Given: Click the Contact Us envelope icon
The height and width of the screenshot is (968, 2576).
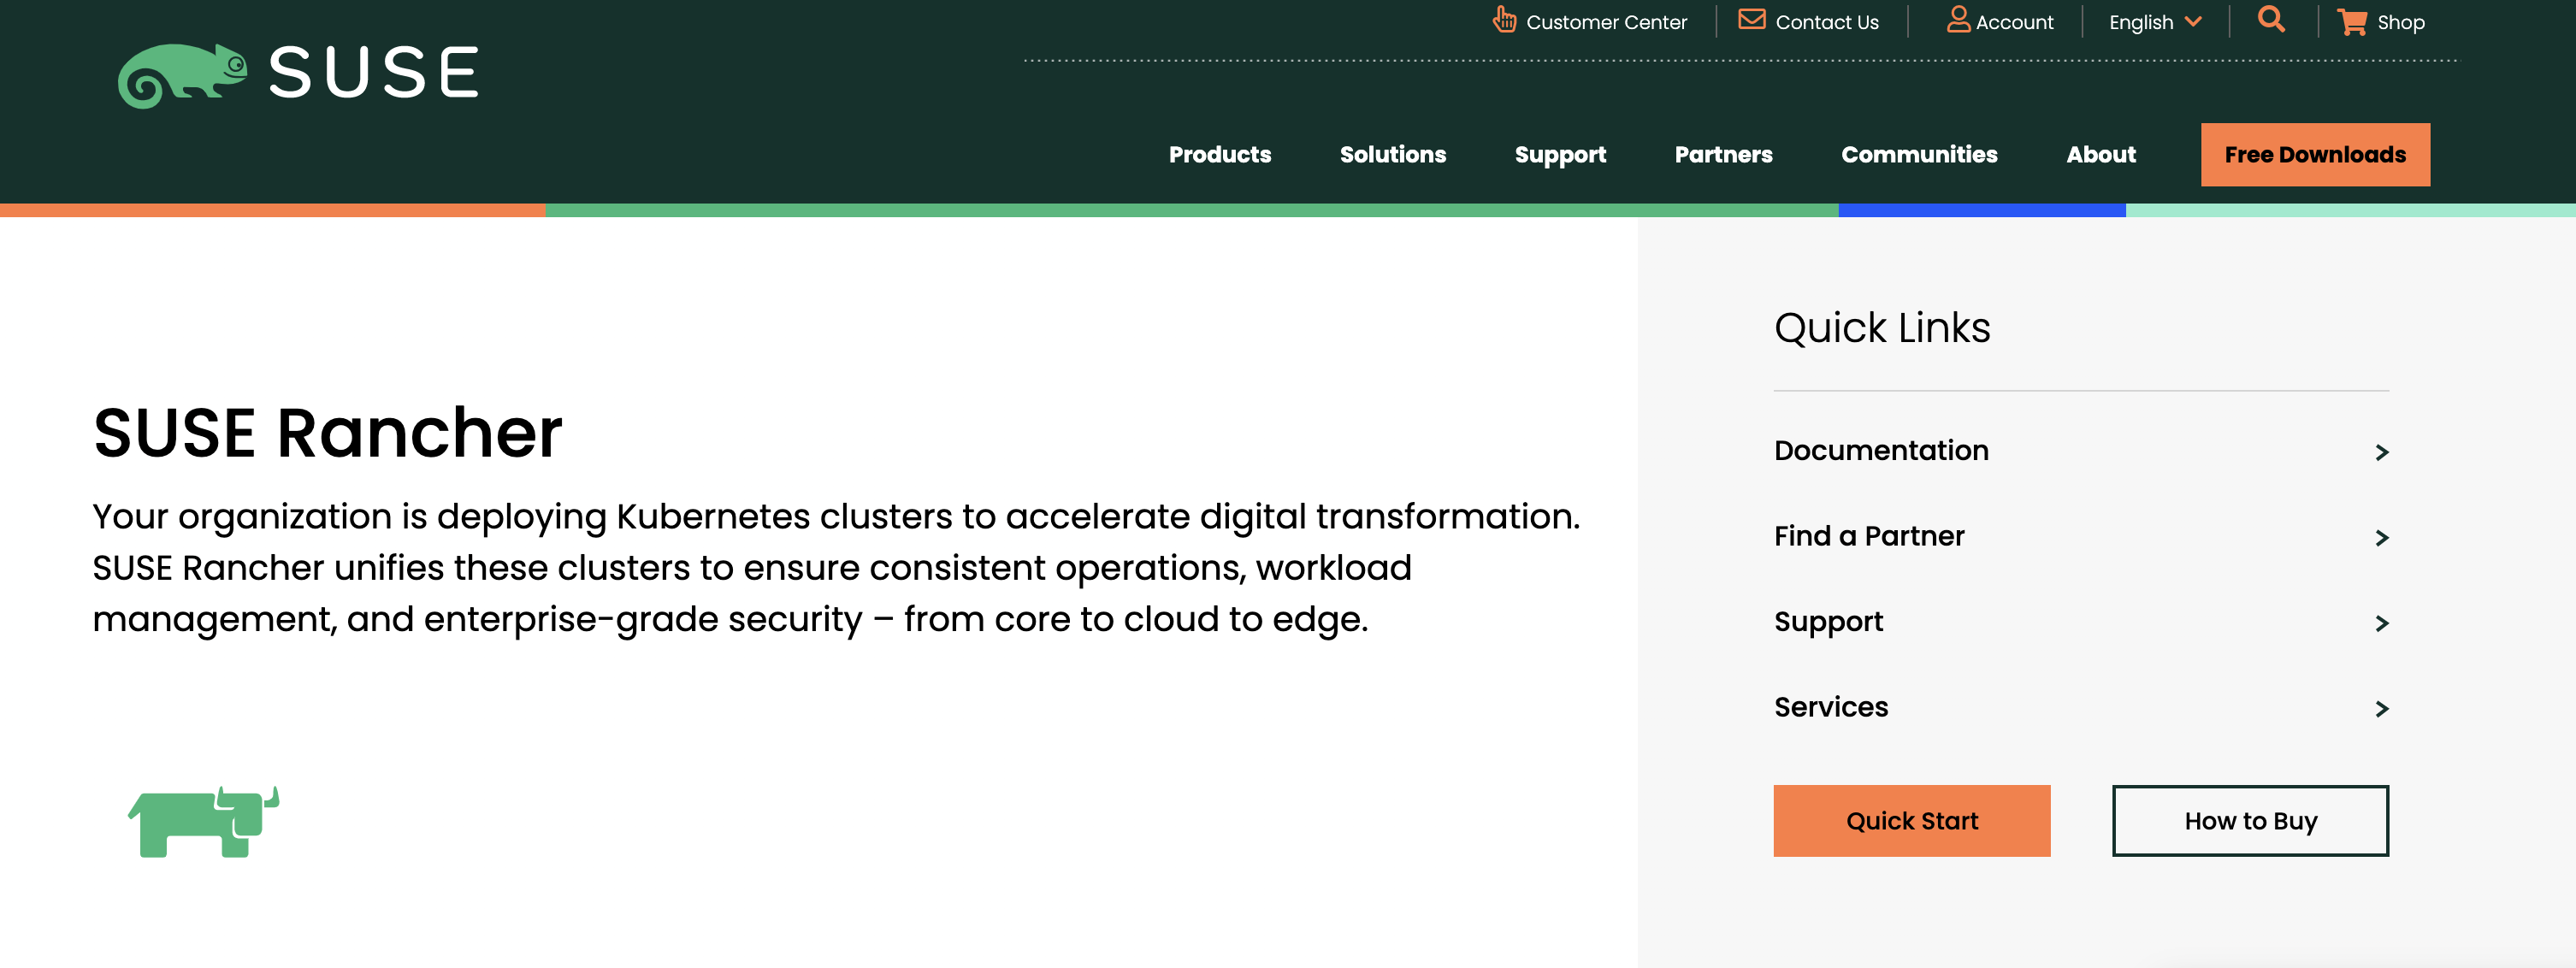Looking at the screenshot, I should [x=1751, y=20].
